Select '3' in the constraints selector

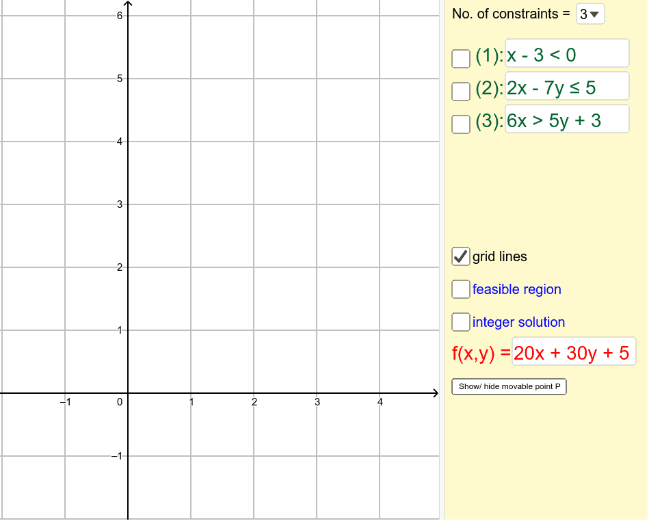pos(585,14)
